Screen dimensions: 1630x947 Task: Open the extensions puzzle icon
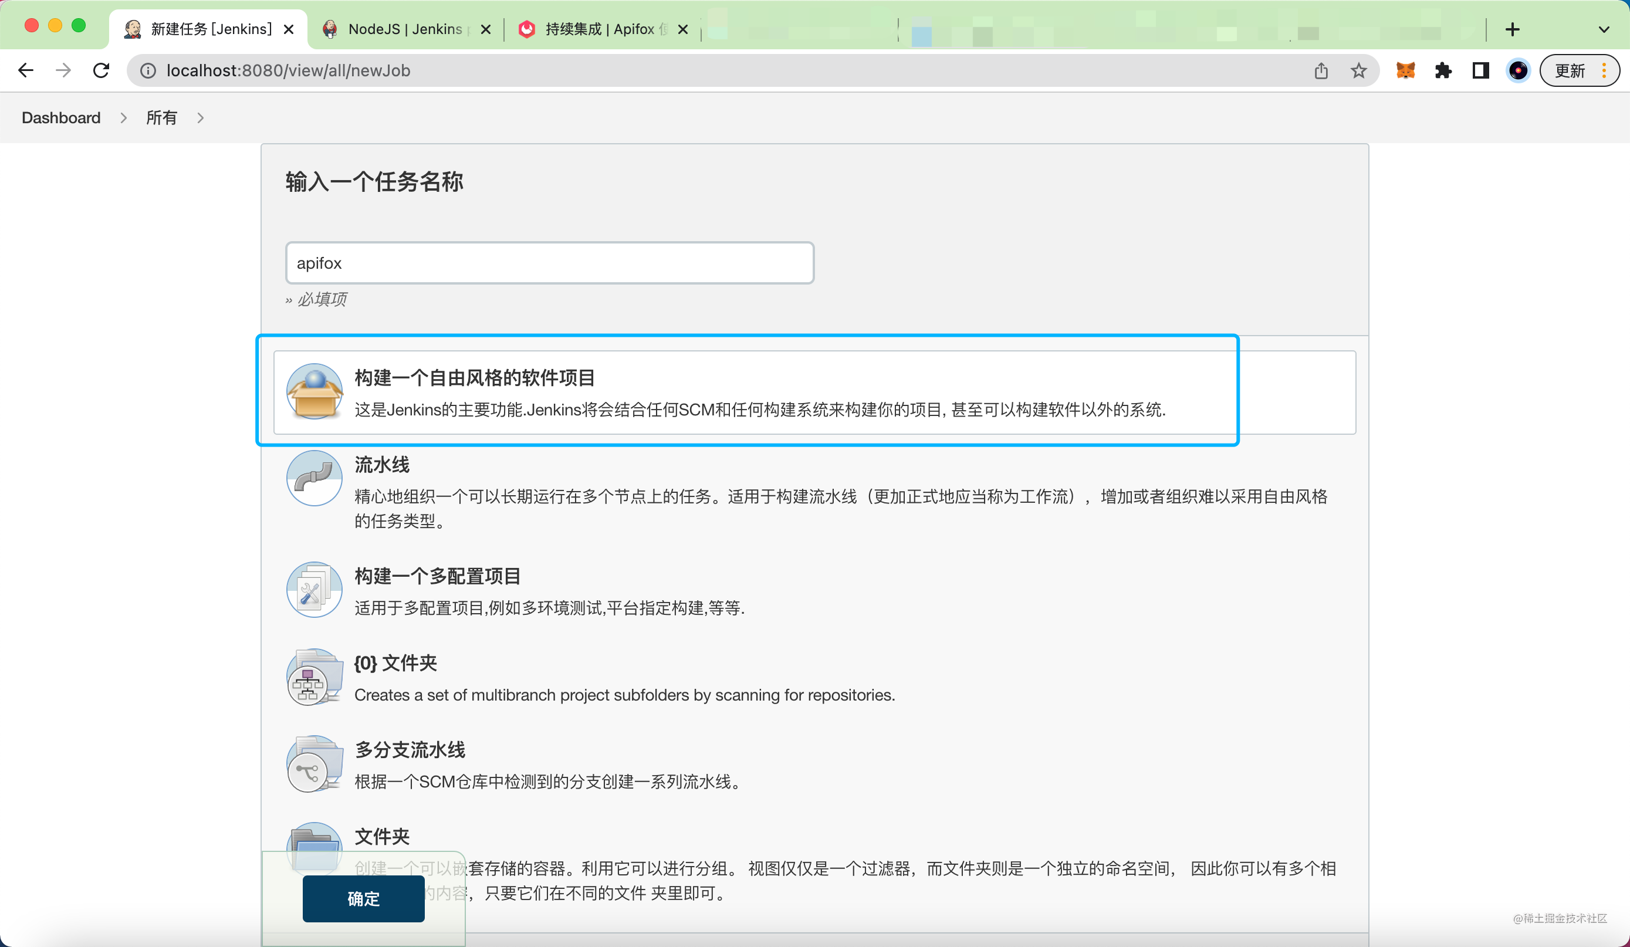(1443, 70)
